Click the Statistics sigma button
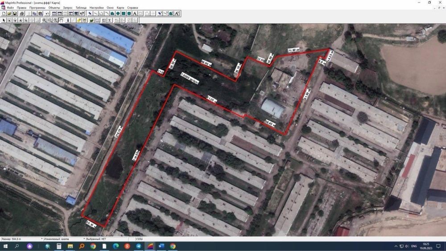This screenshot has width=446, height=251. [110, 20]
